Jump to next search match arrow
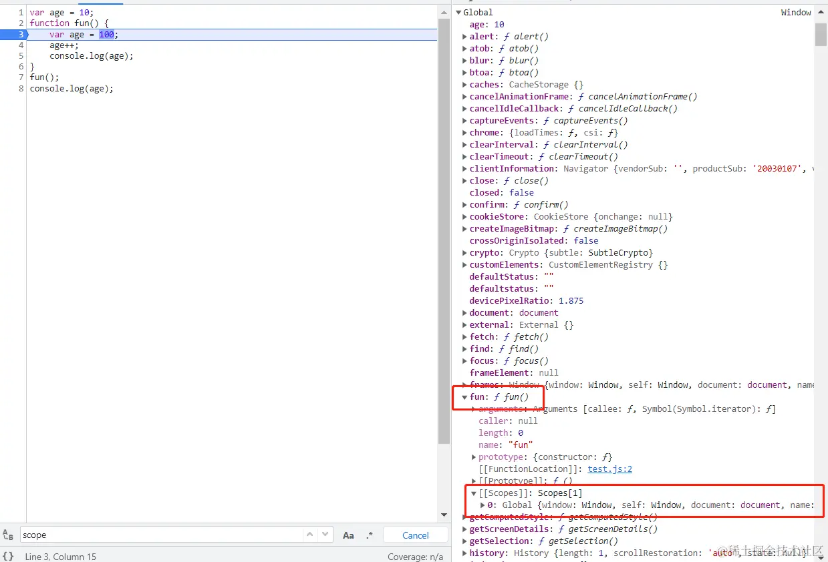Image resolution: width=828 pixels, height=562 pixels. pos(325,535)
